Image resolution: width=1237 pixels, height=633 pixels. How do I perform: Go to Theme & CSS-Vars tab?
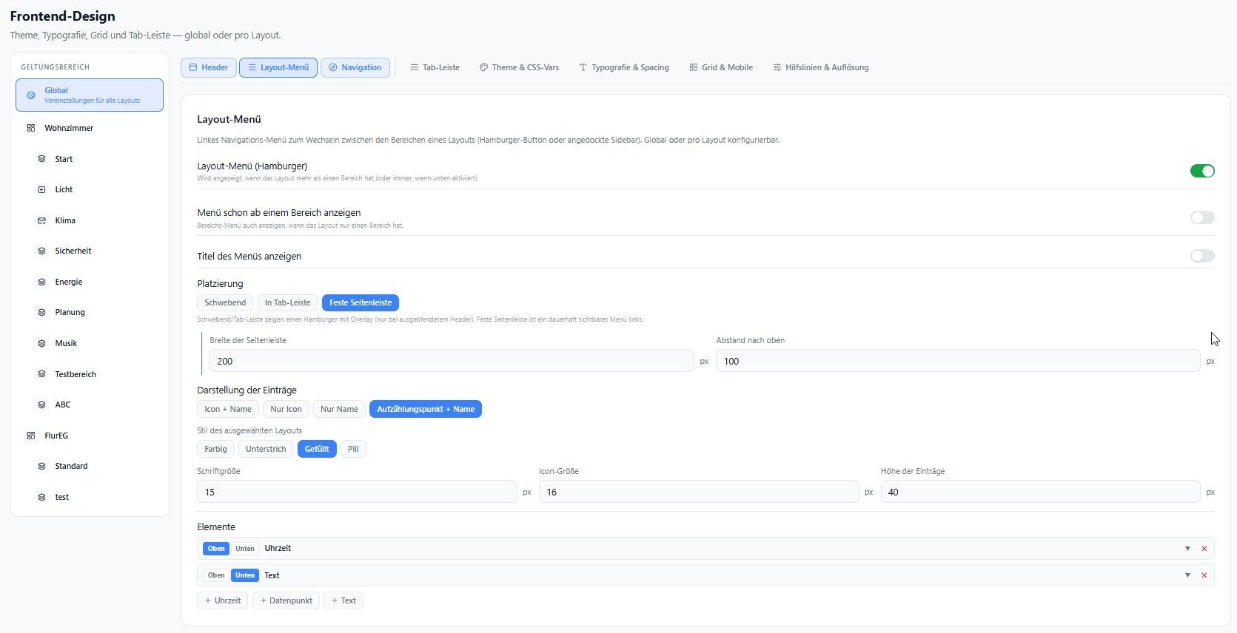[519, 67]
